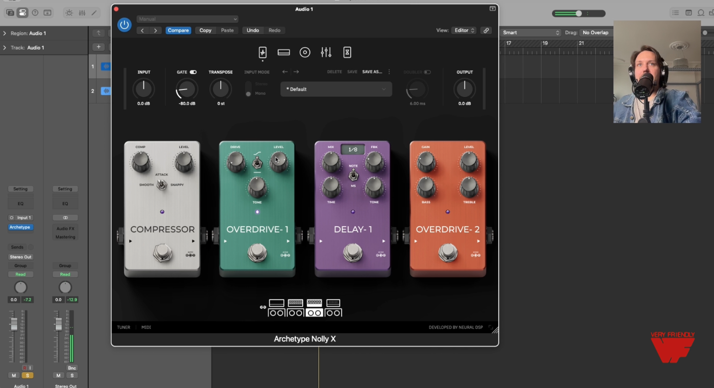
Task: Click the Undo button
Action: (253, 30)
